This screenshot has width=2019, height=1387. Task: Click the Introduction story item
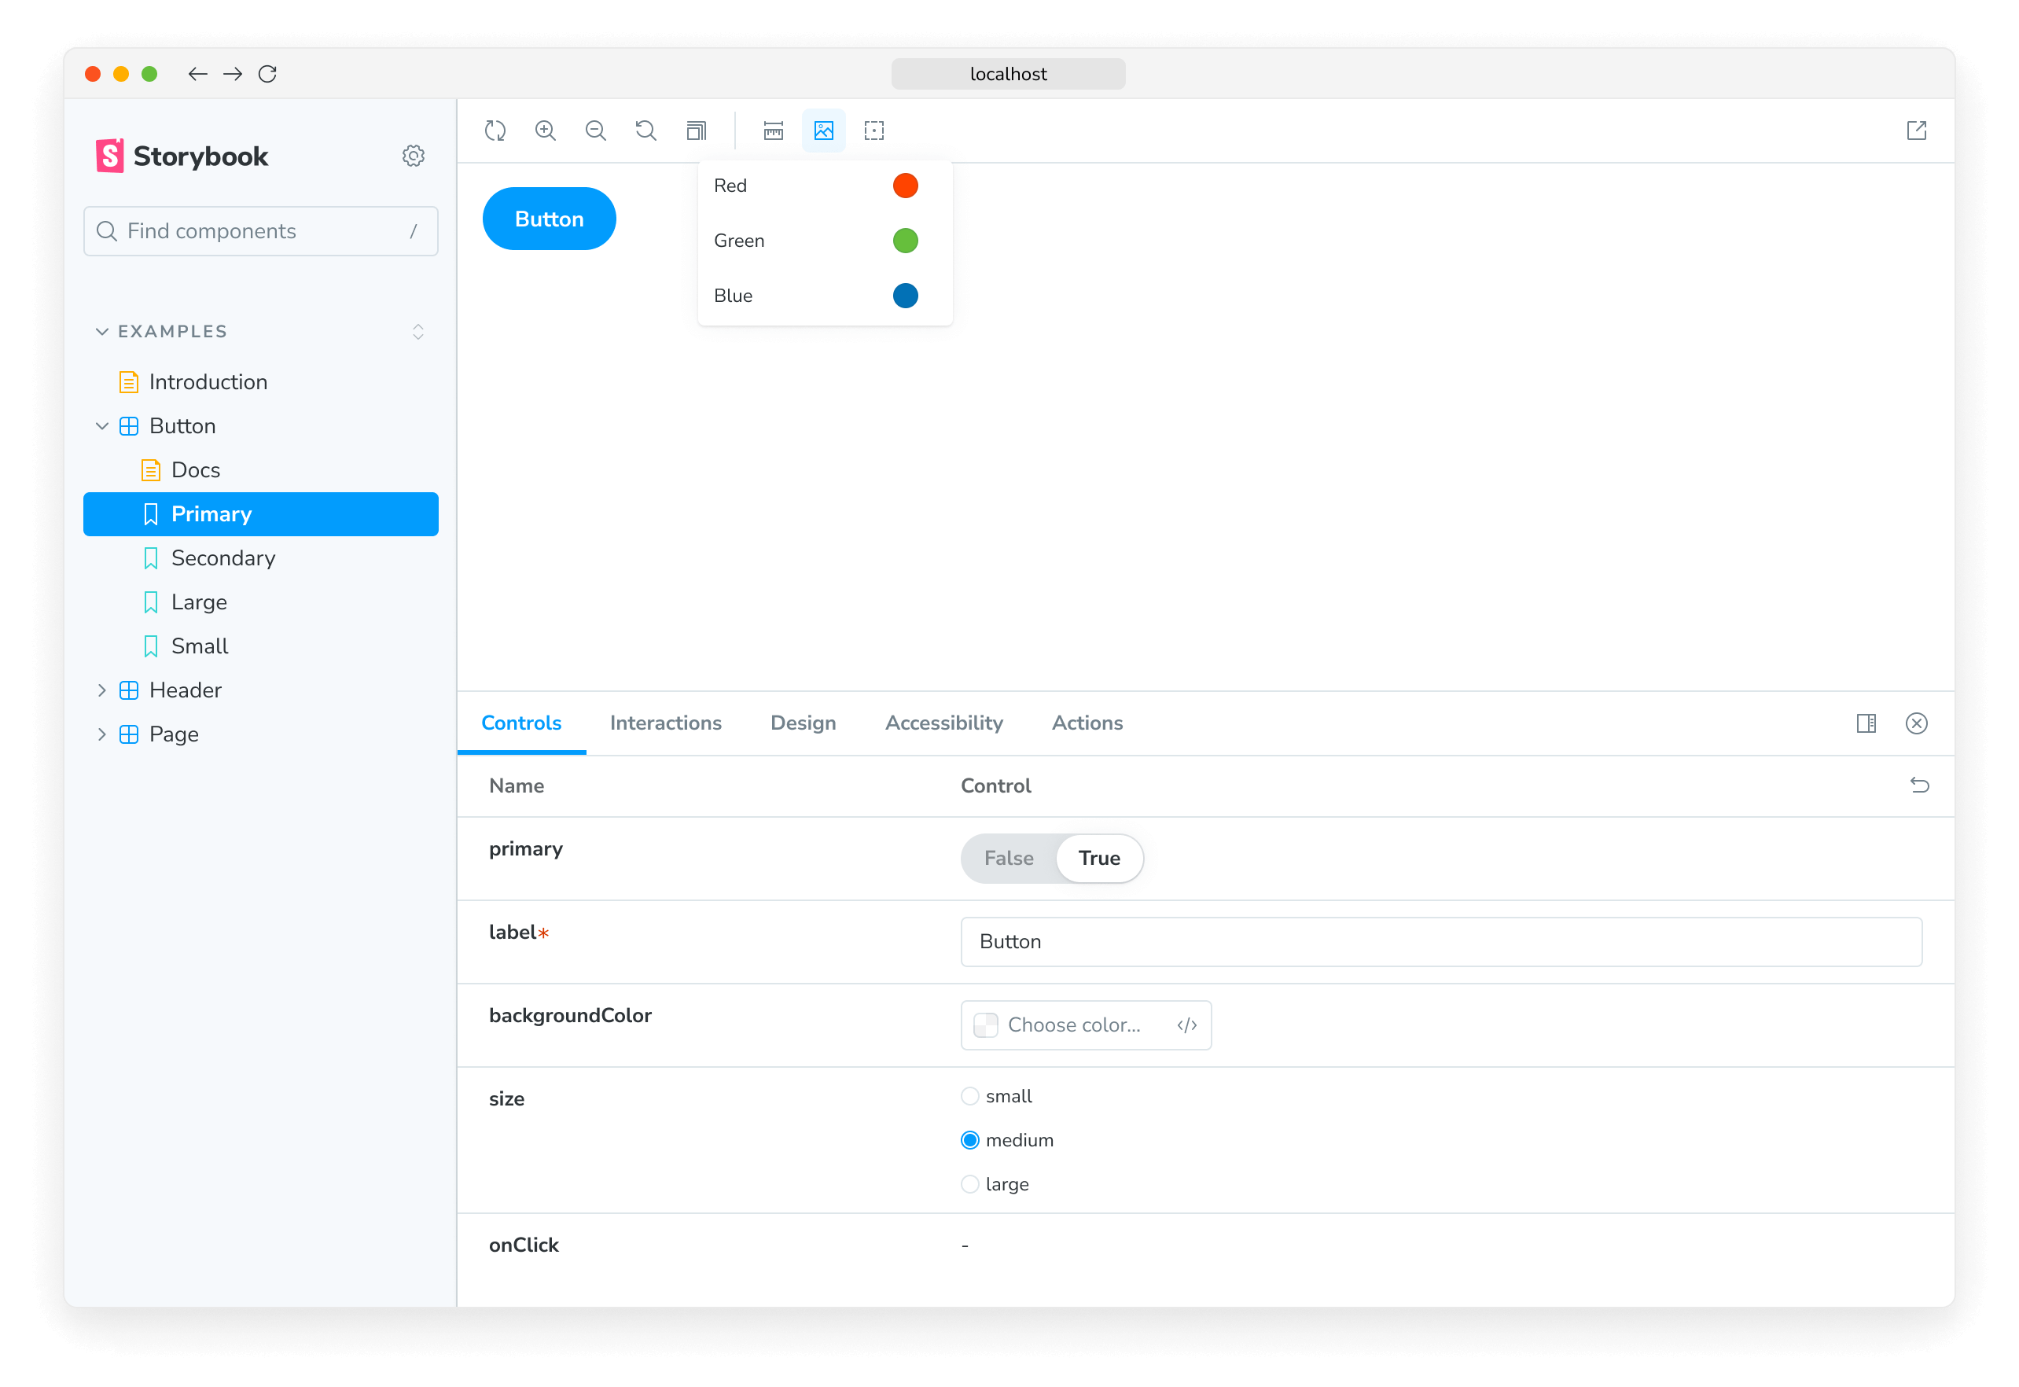[x=207, y=381]
